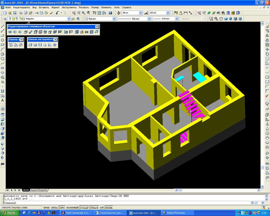Screen dimensions: 270x216
Task: Switch to the Layout1 tab
Action: tap(34, 190)
